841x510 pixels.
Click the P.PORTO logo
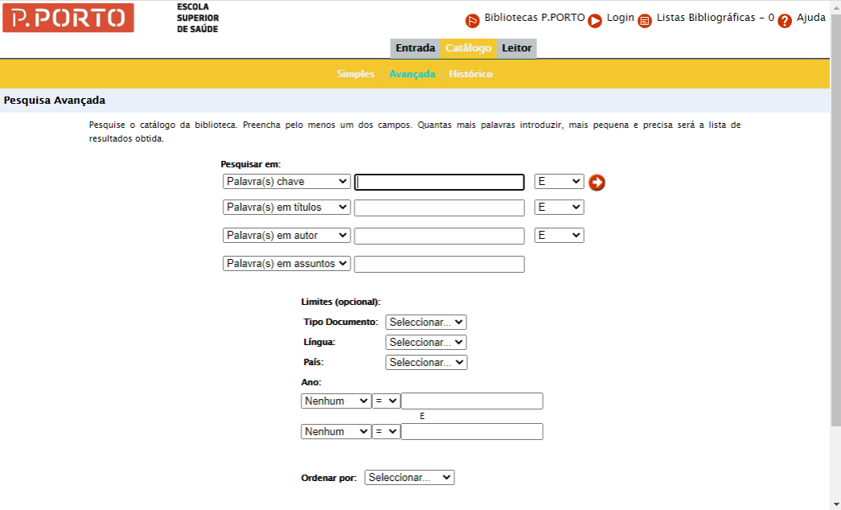[68, 18]
